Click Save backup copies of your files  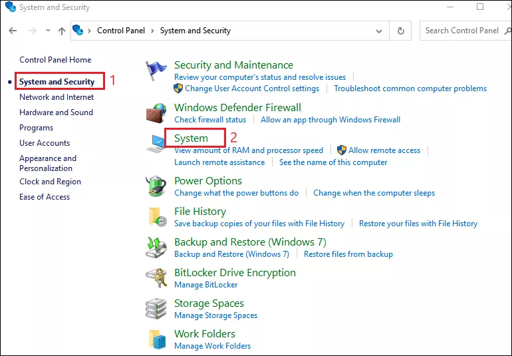[259, 224]
